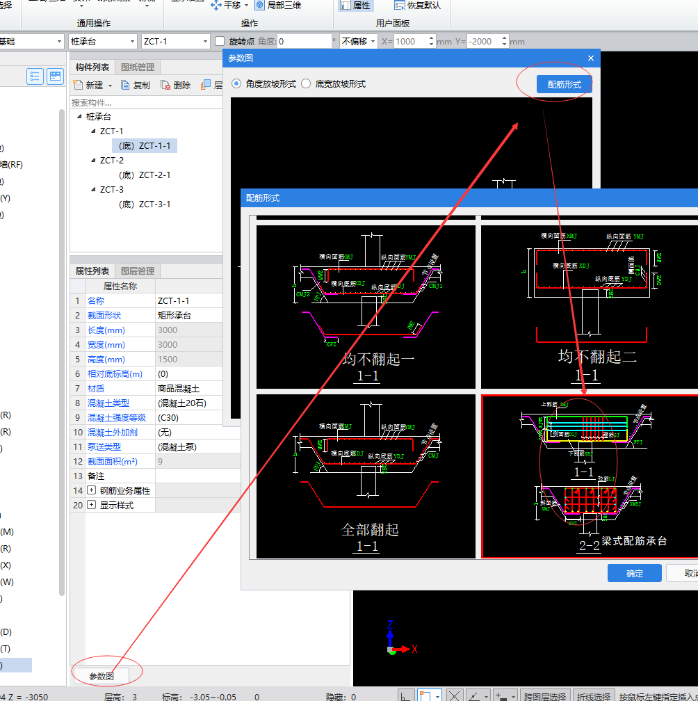Screen dimensions: 698x701
Task: Click 取消 in 配筋形式 dialog
Action: coord(683,573)
